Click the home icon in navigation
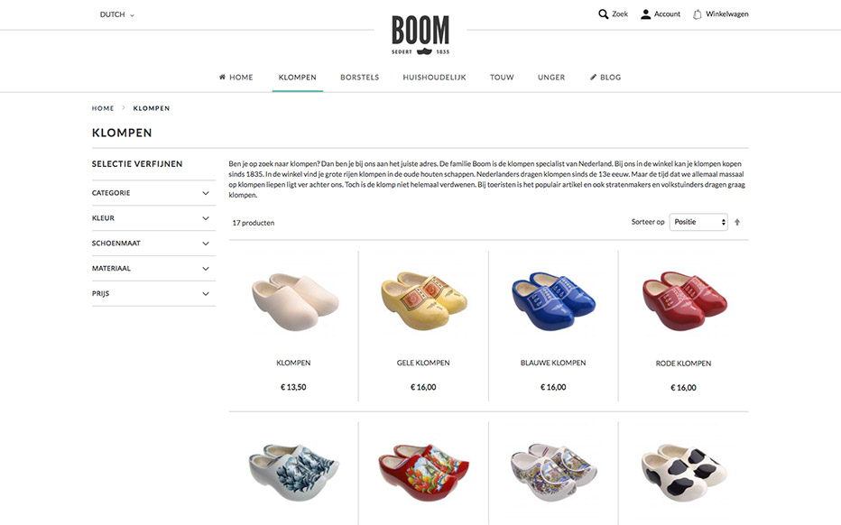The width and height of the screenshot is (841, 525). [x=222, y=77]
